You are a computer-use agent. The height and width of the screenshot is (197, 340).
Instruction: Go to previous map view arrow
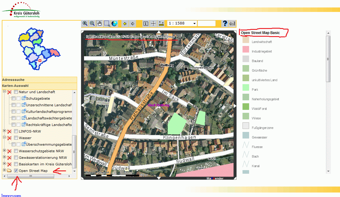[x=125, y=24]
